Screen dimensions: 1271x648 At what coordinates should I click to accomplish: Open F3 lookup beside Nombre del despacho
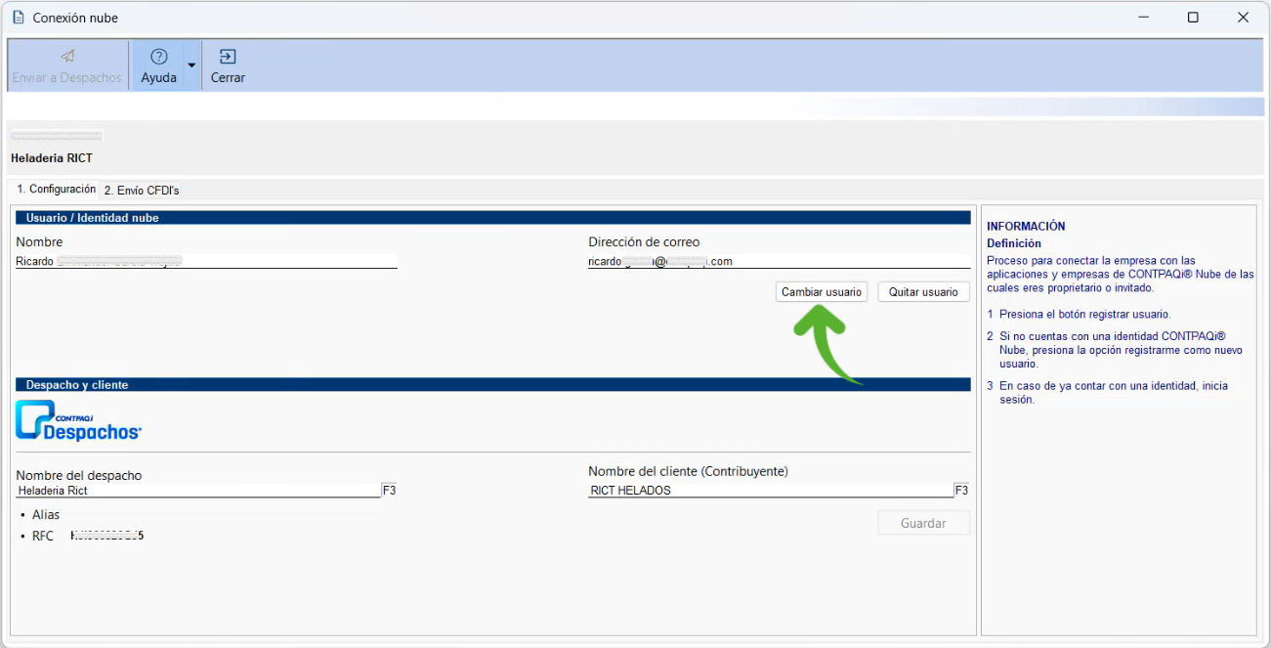[x=389, y=491]
